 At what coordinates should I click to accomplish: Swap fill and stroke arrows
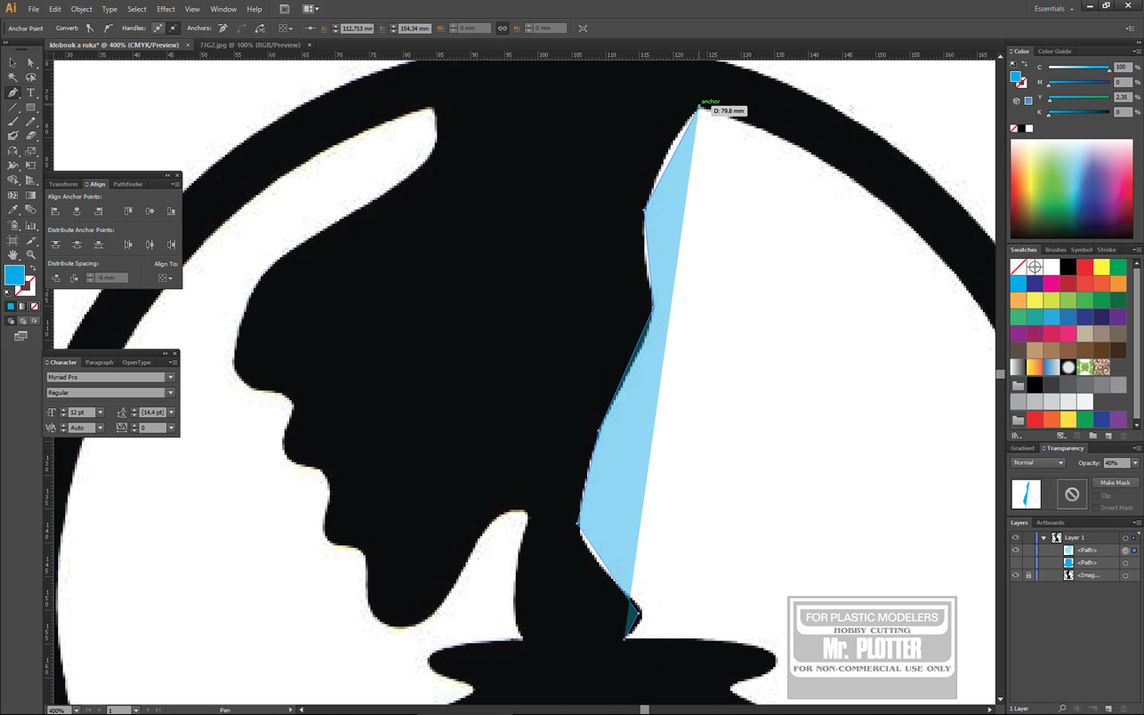[33, 268]
